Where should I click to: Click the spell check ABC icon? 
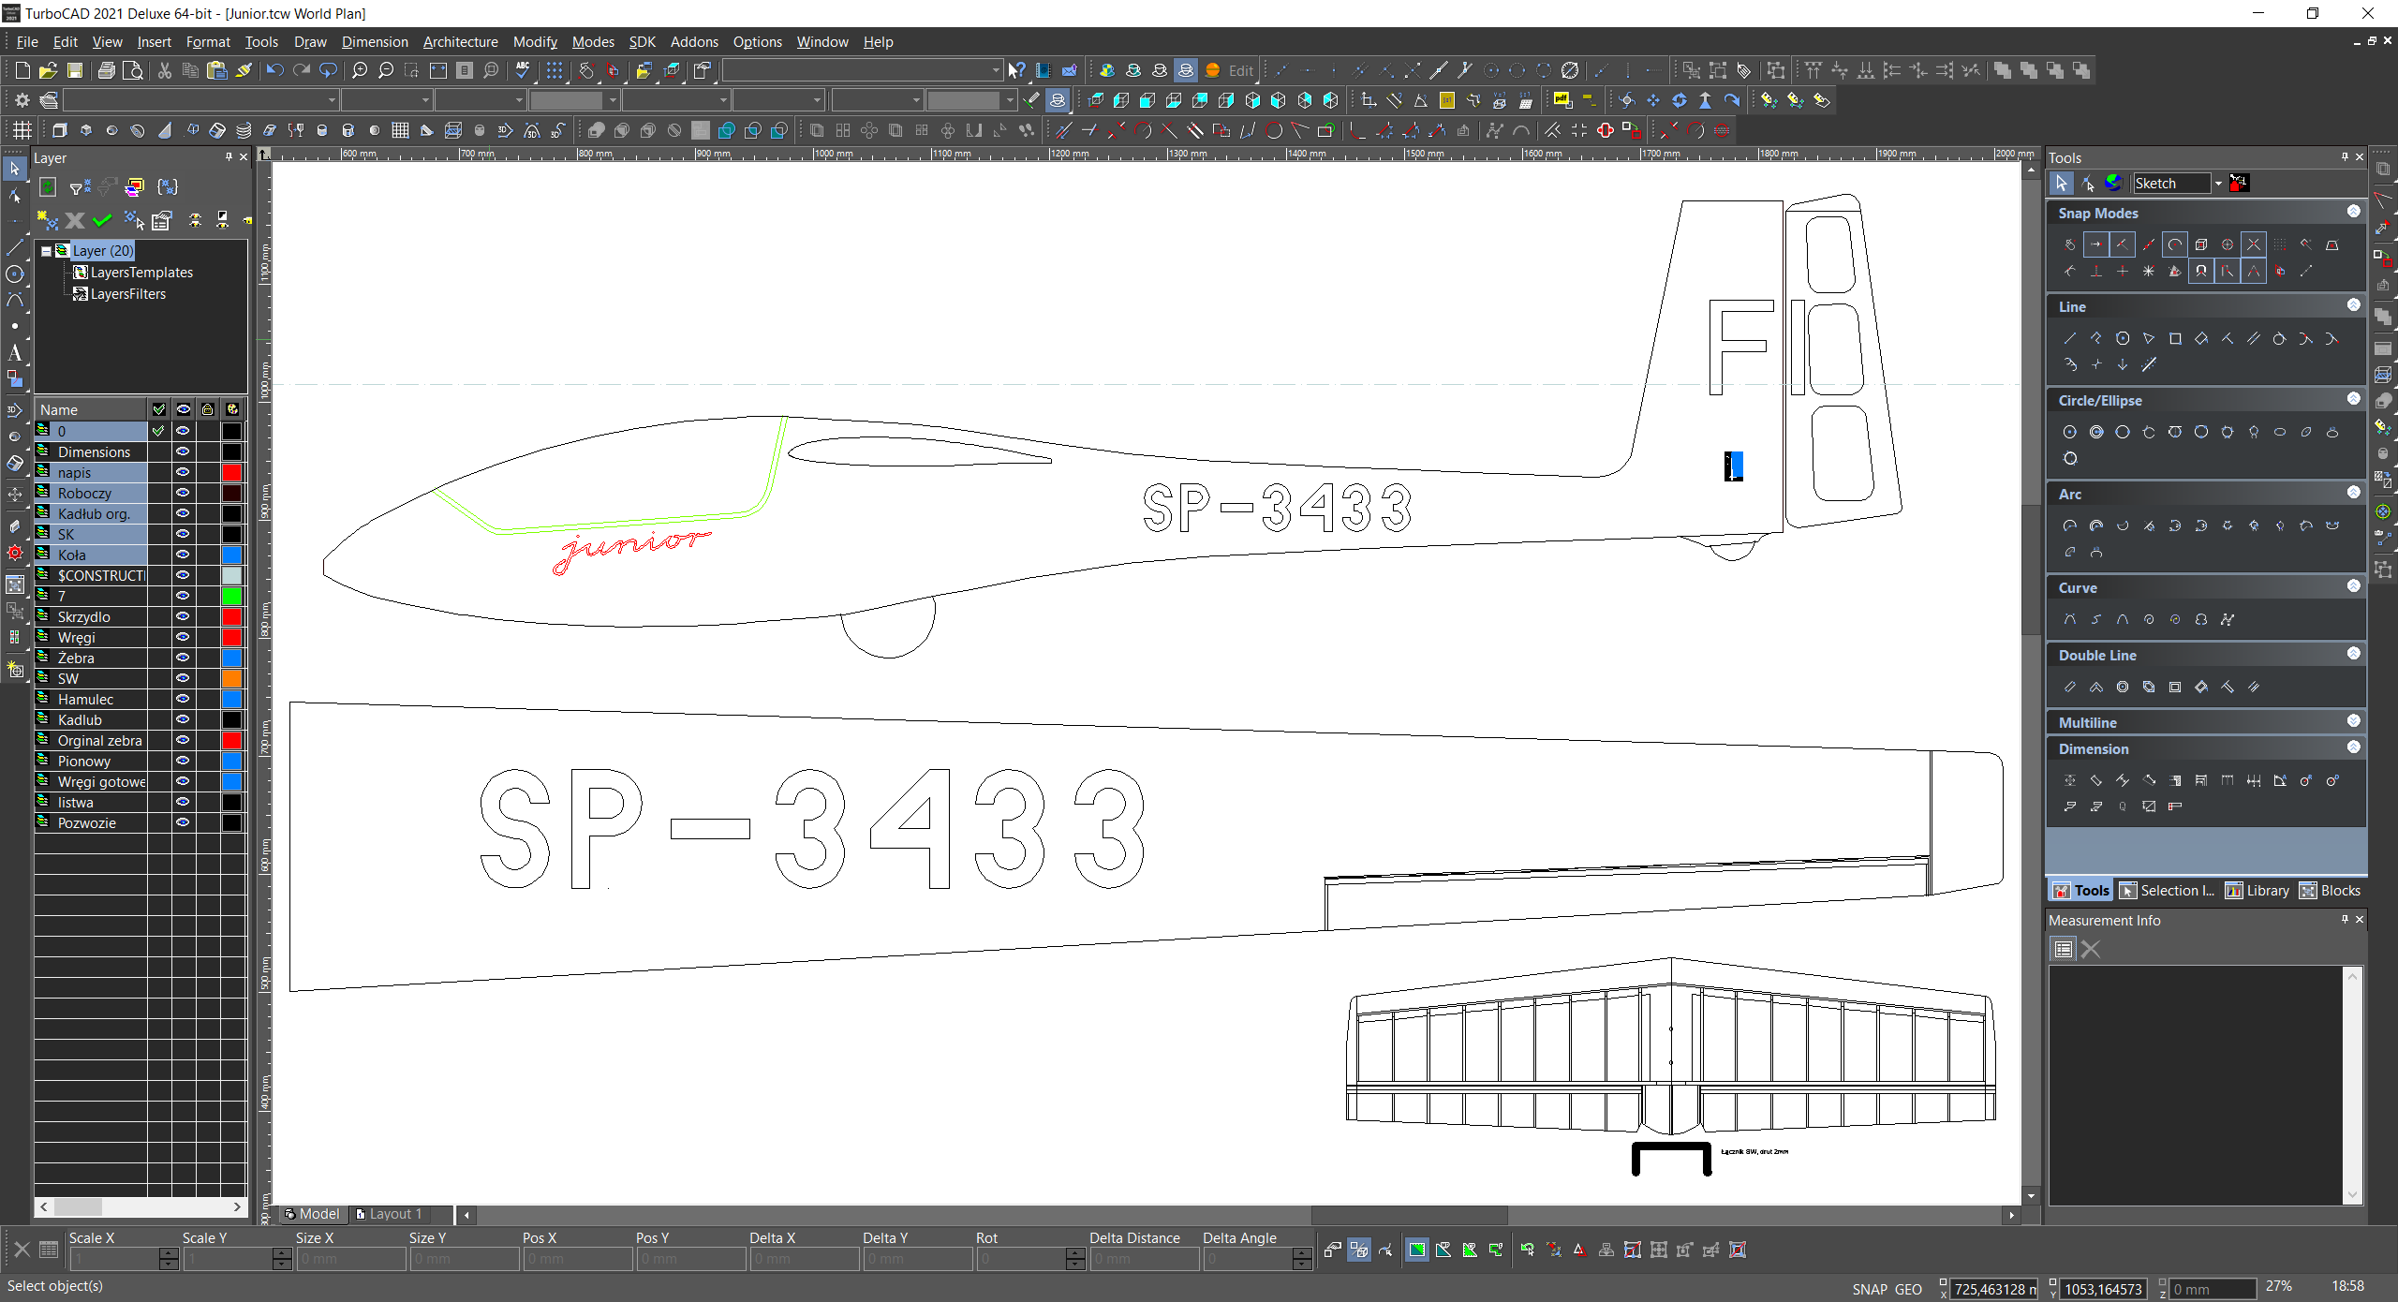click(x=523, y=70)
